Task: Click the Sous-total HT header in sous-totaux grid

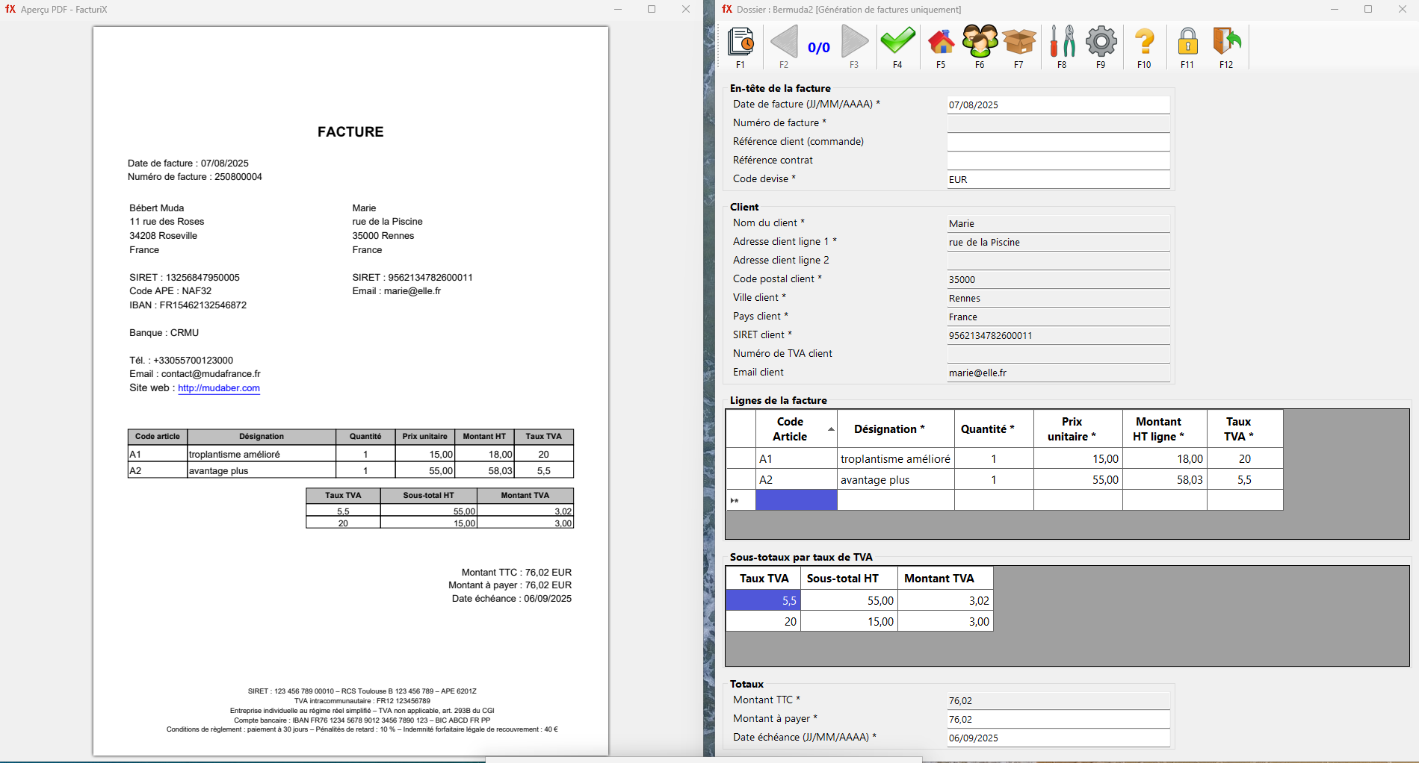Action: pyautogui.click(x=849, y=579)
